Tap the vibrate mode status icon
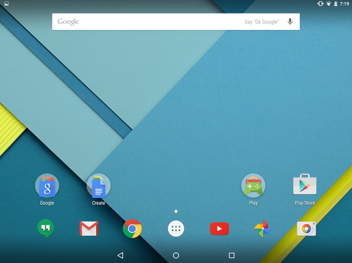 (x=320, y=4)
